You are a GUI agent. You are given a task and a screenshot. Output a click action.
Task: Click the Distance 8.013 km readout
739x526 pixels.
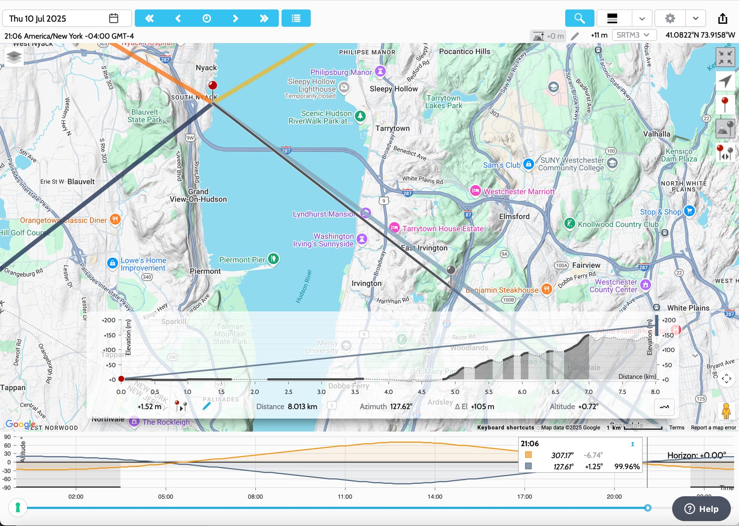(x=287, y=406)
